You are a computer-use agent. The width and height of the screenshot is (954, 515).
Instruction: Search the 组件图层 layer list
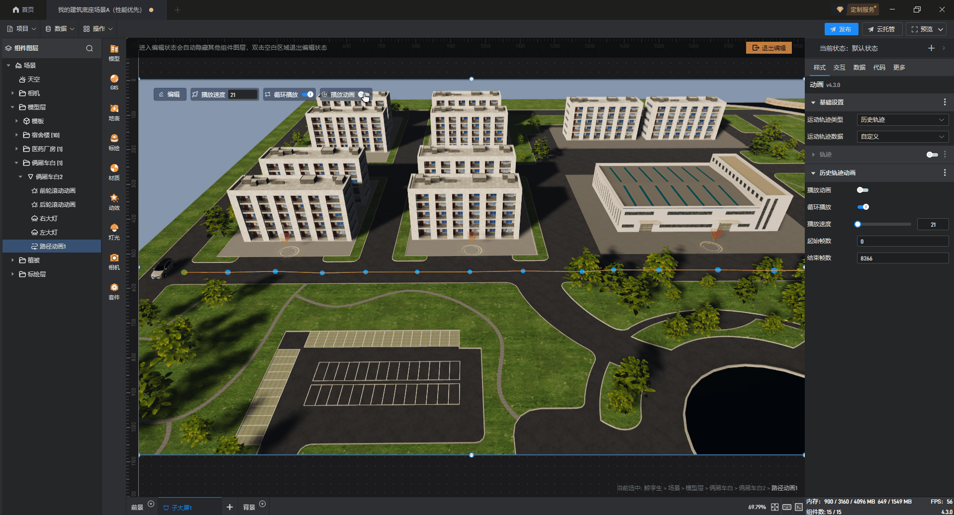pos(90,48)
